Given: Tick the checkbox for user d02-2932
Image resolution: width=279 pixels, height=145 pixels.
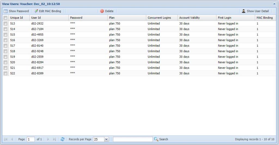Looking at the screenshot, I should pos(5,24).
